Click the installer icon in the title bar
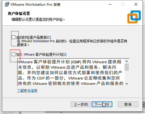145x114 pixels. point(7,4)
